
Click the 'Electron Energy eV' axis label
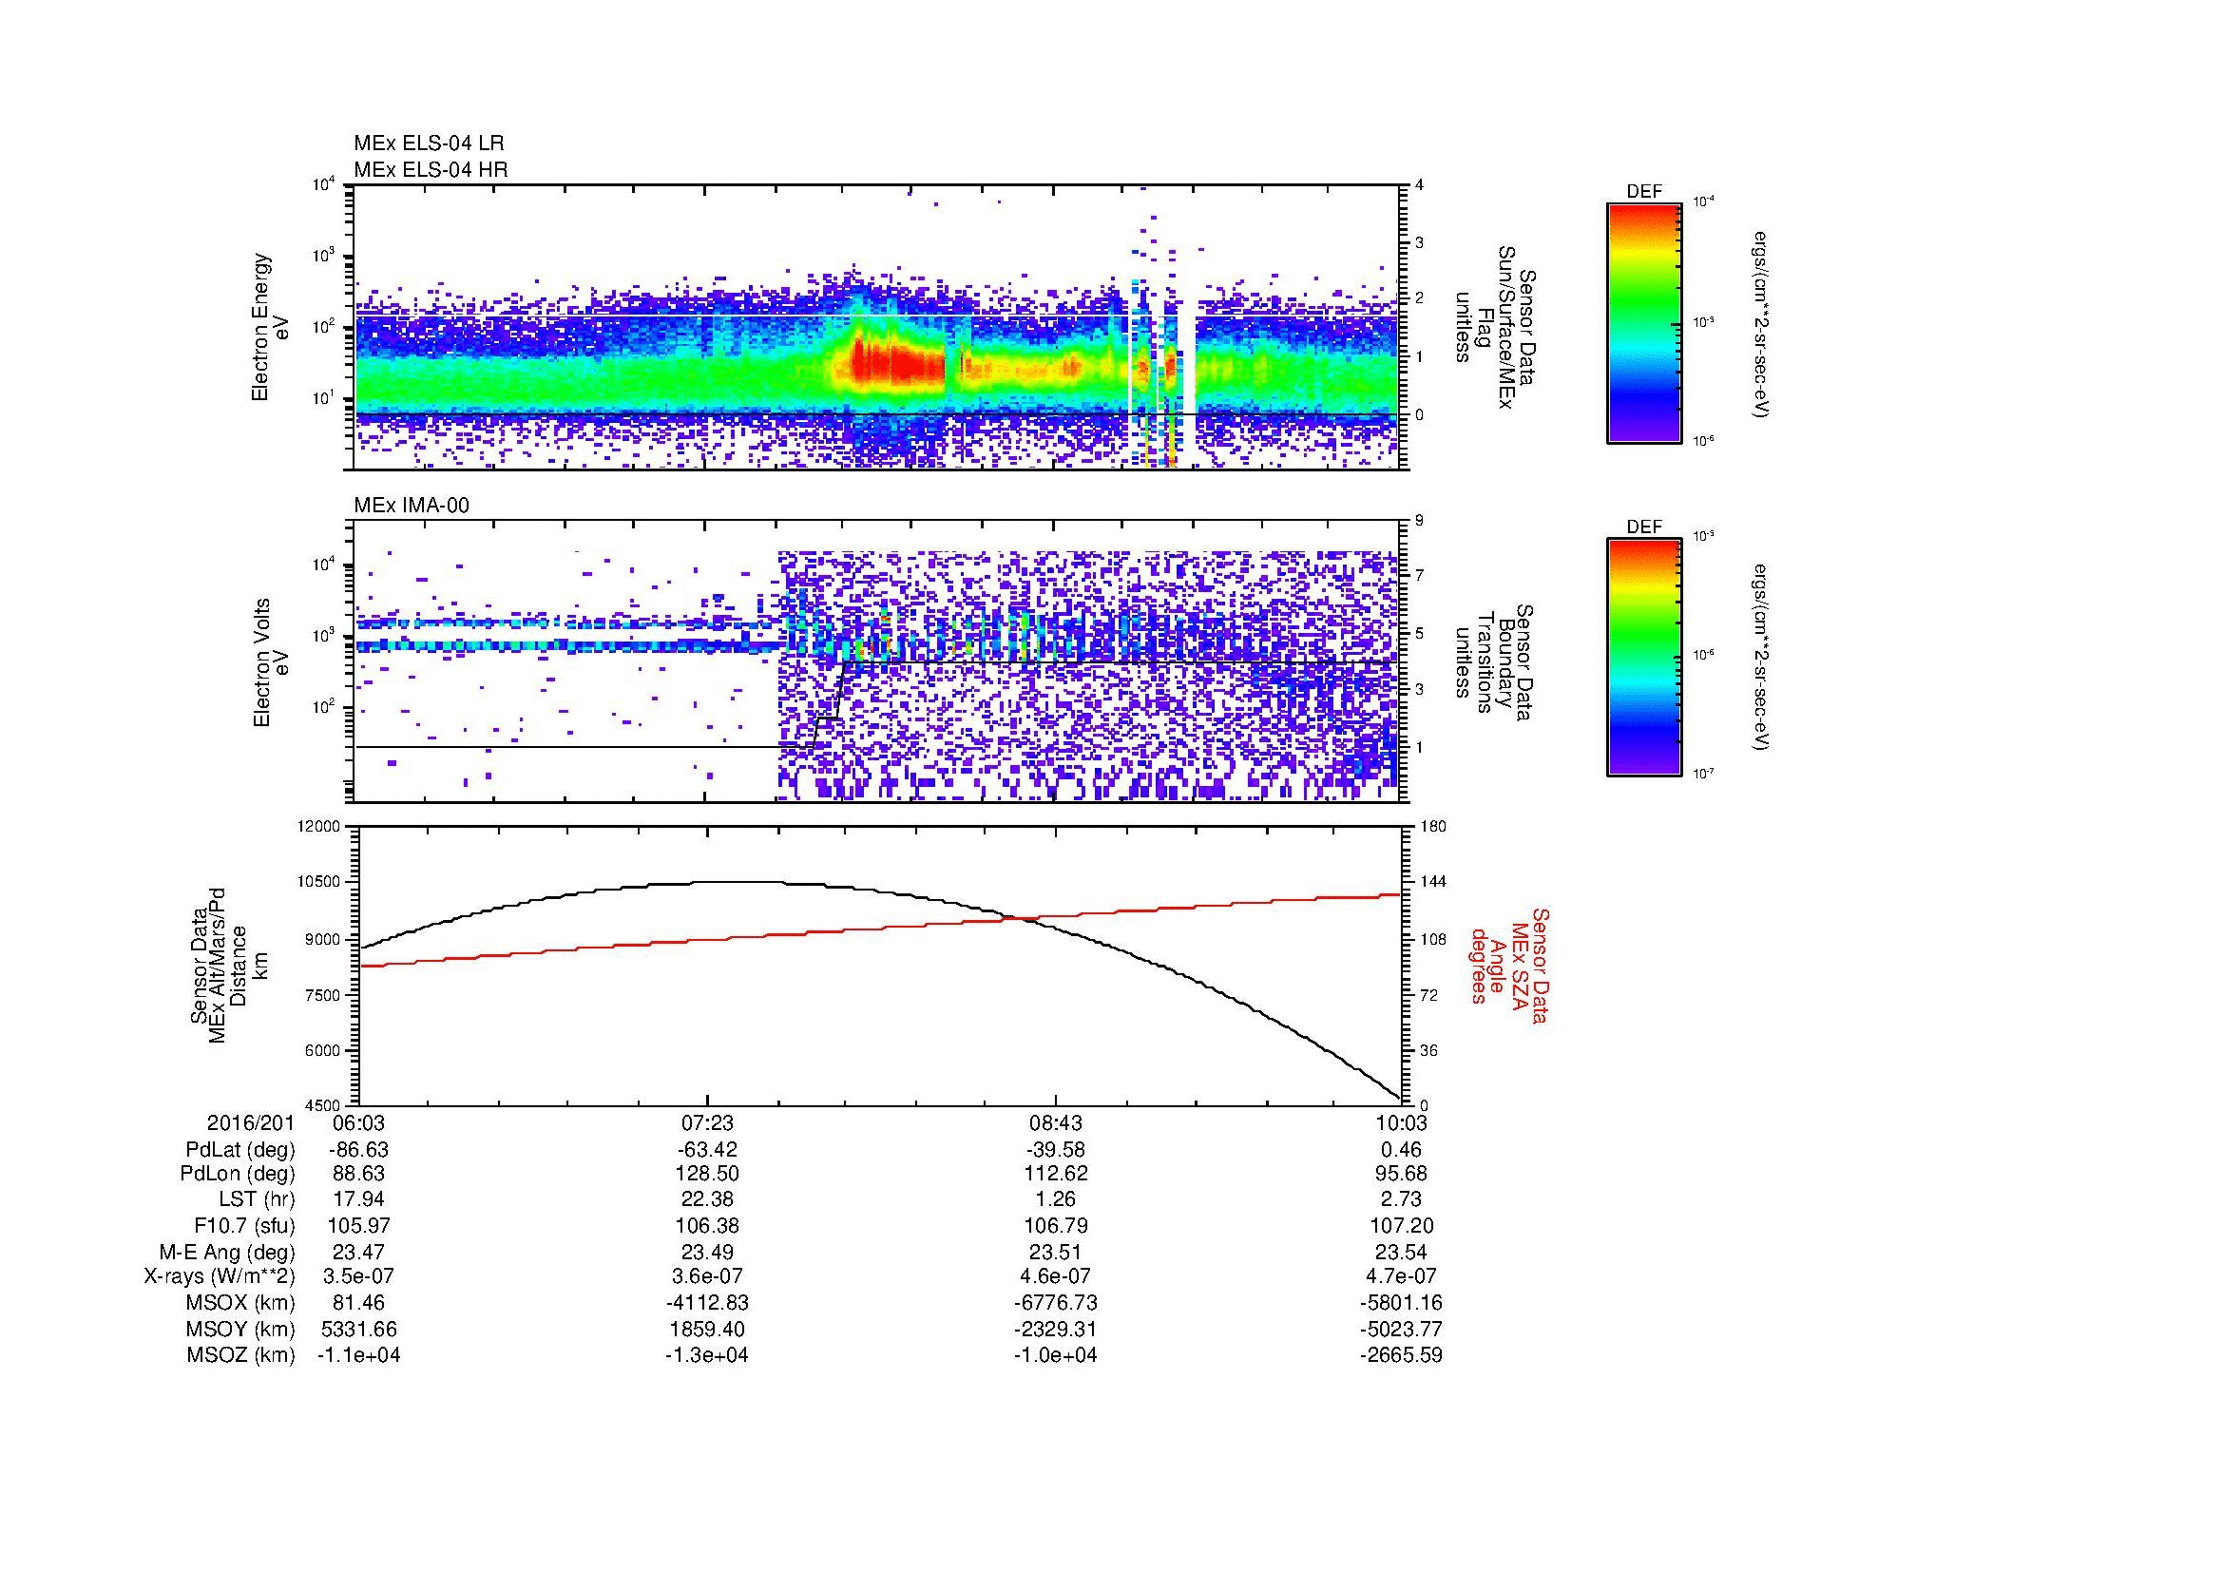click(x=270, y=327)
